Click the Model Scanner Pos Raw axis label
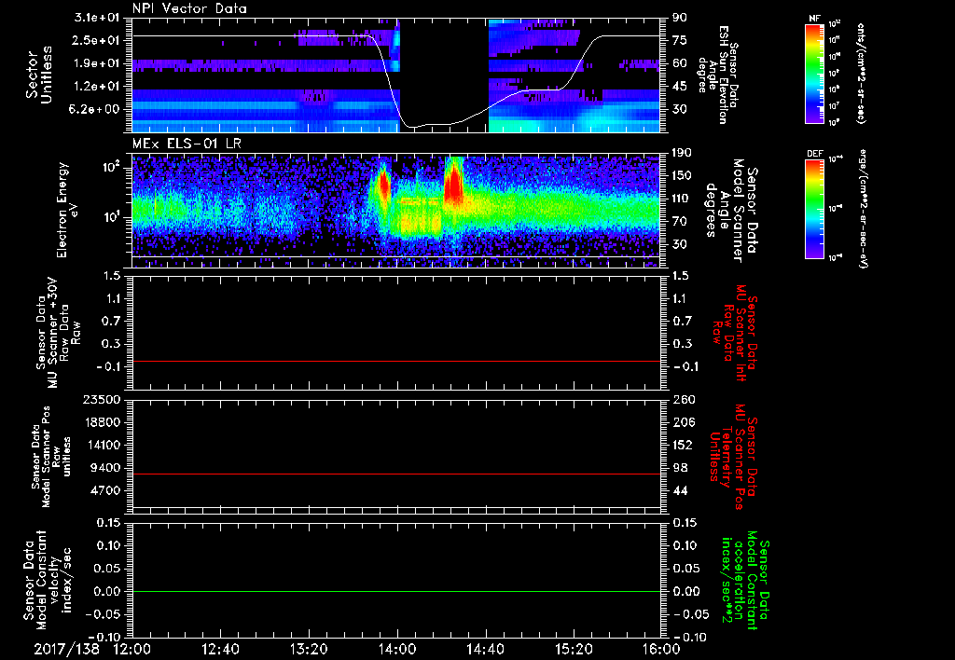The width and height of the screenshot is (955, 660). (x=52, y=457)
